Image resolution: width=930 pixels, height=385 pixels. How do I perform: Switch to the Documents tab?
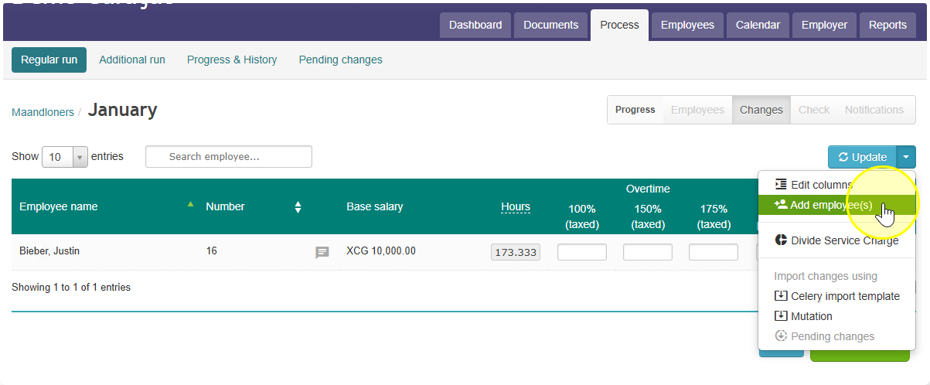click(550, 25)
